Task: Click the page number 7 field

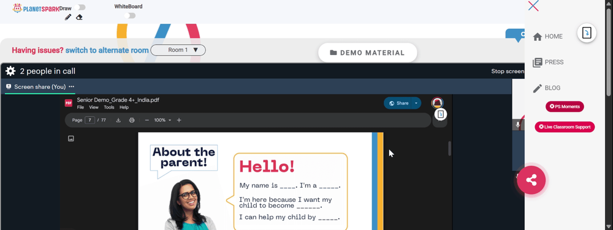Action: point(90,120)
